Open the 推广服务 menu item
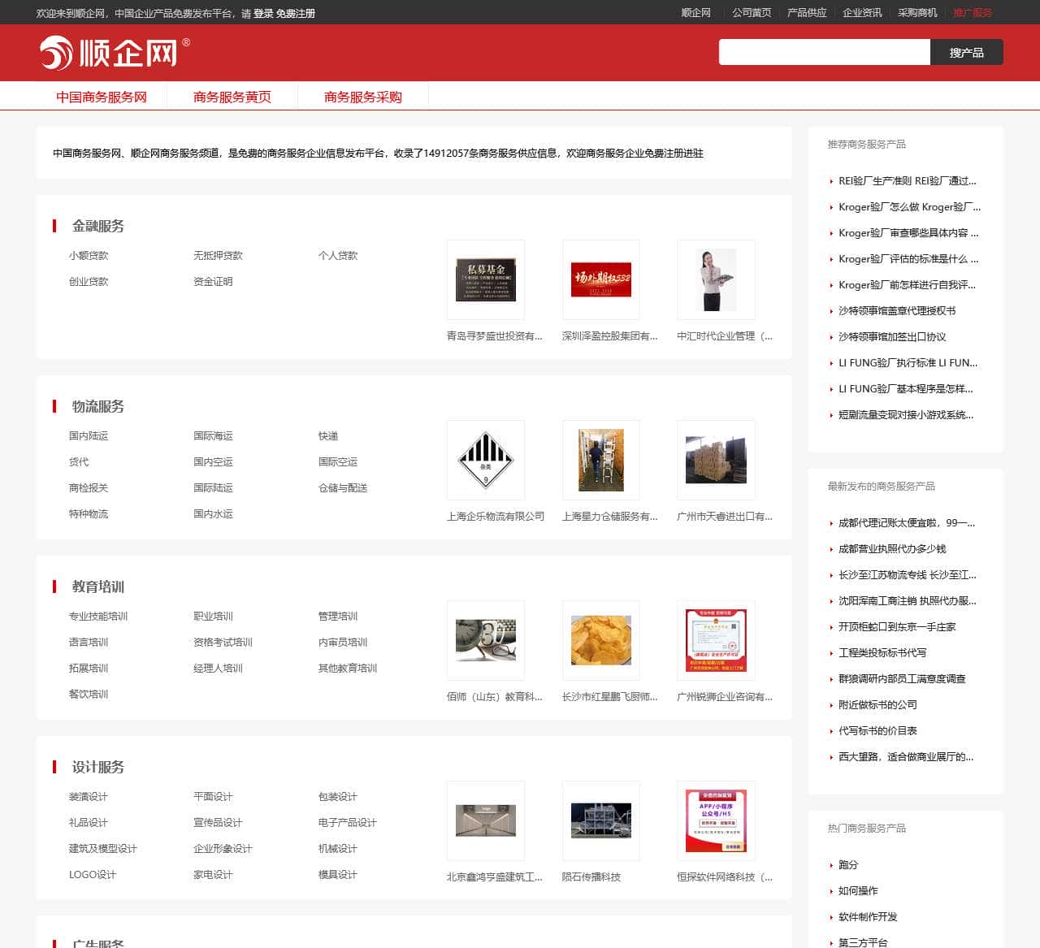Viewport: 1040px width, 948px height. (973, 13)
